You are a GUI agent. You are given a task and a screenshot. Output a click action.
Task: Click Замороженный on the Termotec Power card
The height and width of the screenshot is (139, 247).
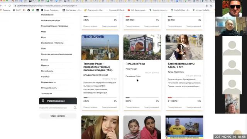pyautogui.click(x=109, y=107)
